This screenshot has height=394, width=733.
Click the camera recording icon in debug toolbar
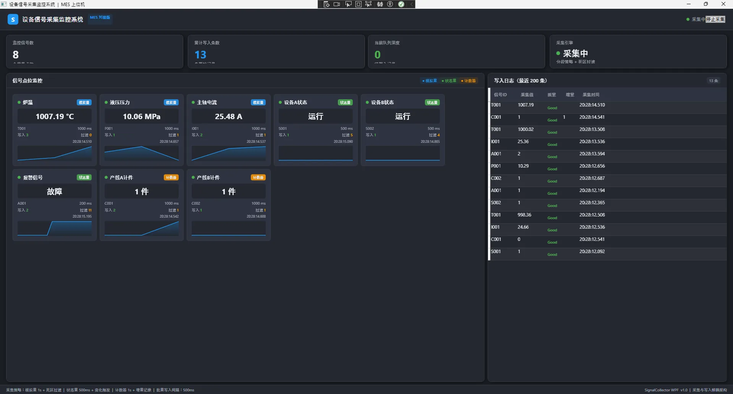[337, 4]
